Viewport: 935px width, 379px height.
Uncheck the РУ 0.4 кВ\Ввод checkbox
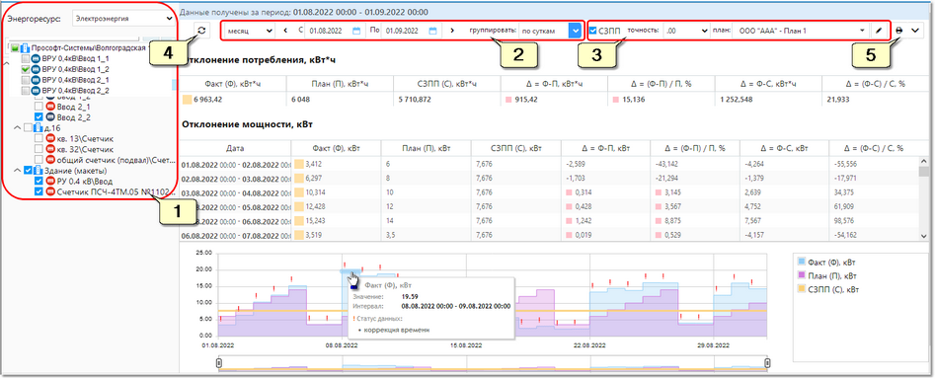[39, 182]
